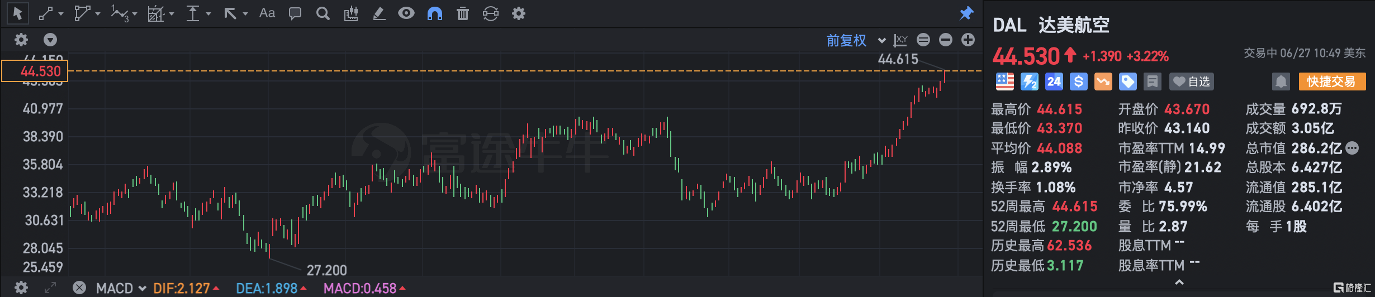This screenshot has height=297, width=1375.
Task: Click the blue price tag icon
Action: pyautogui.click(x=1127, y=82)
